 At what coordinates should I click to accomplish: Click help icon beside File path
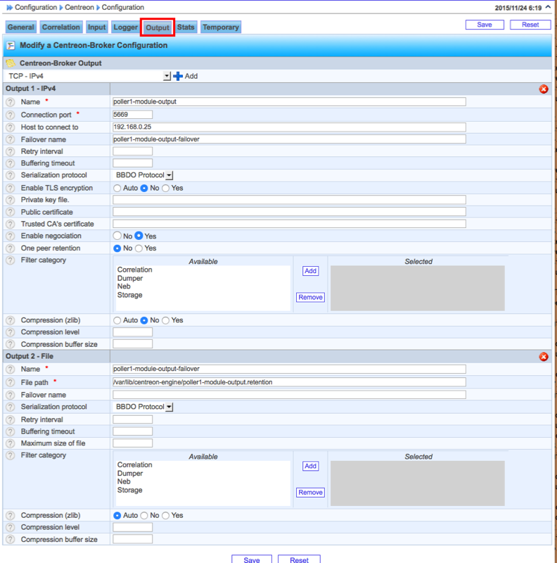click(x=11, y=382)
